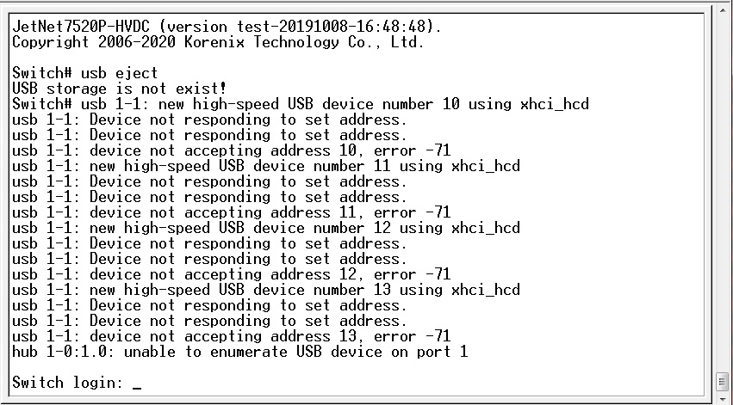The width and height of the screenshot is (733, 405).
Task: Click the 'not accepting address 10' error line
Action: (231, 150)
